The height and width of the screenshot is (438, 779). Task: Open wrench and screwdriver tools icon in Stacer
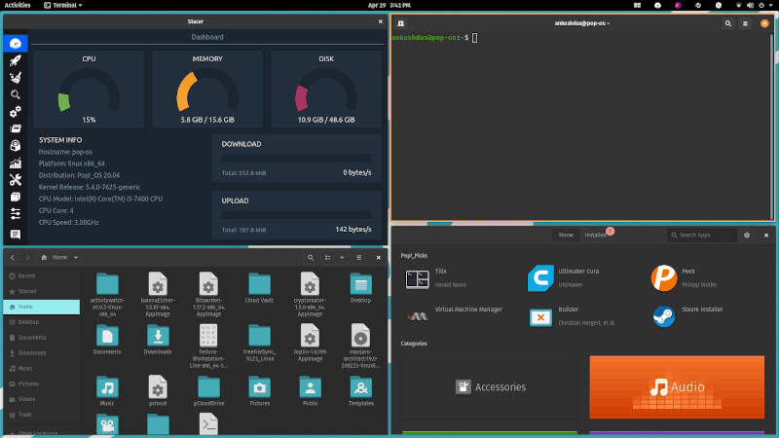(x=16, y=180)
